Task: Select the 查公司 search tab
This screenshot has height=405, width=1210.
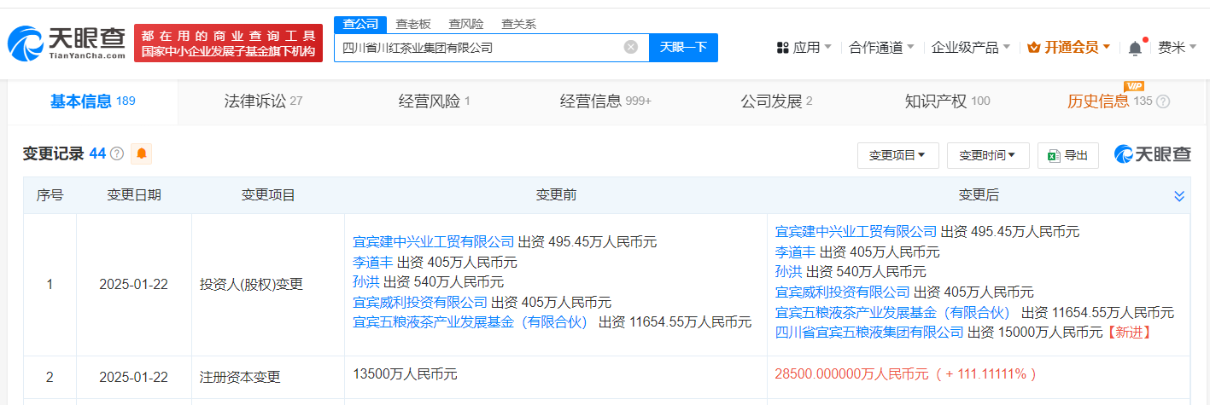Action: pos(359,24)
